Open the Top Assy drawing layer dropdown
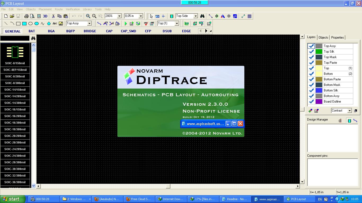The width and height of the screenshot is (362, 203). pos(89,24)
